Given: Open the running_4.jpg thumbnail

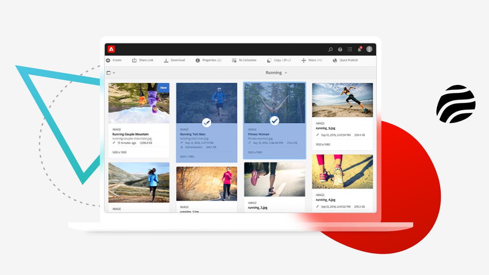Looking at the screenshot, I should tap(342, 171).
